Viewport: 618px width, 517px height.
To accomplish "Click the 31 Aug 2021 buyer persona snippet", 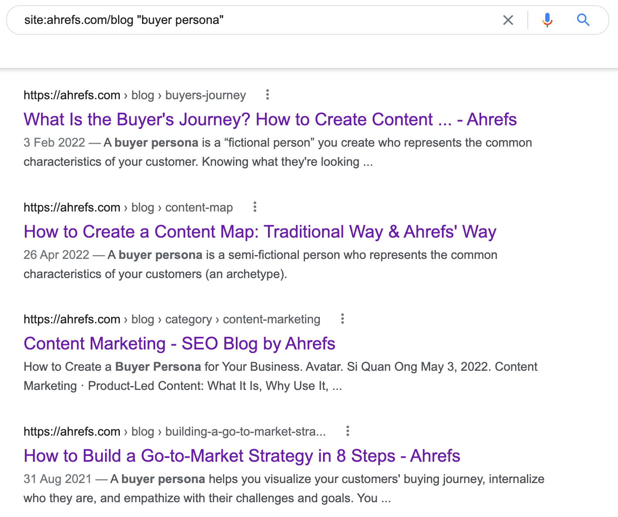I will coord(283,488).
